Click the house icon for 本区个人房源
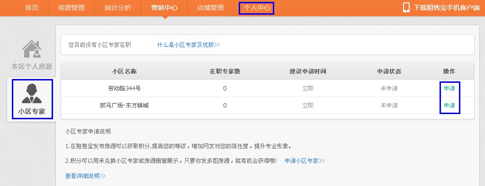Image resolution: width=485 pixels, height=186 pixels. click(x=32, y=49)
